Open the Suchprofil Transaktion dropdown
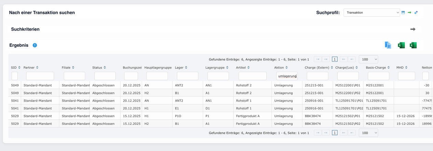 372,13
